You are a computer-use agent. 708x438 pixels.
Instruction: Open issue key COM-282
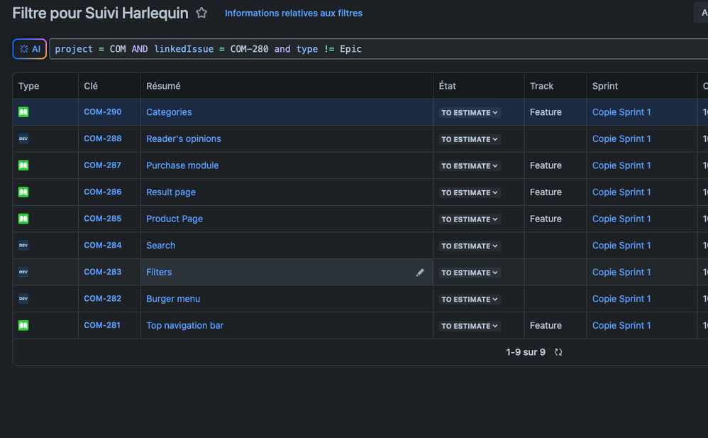[x=102, y=298]
